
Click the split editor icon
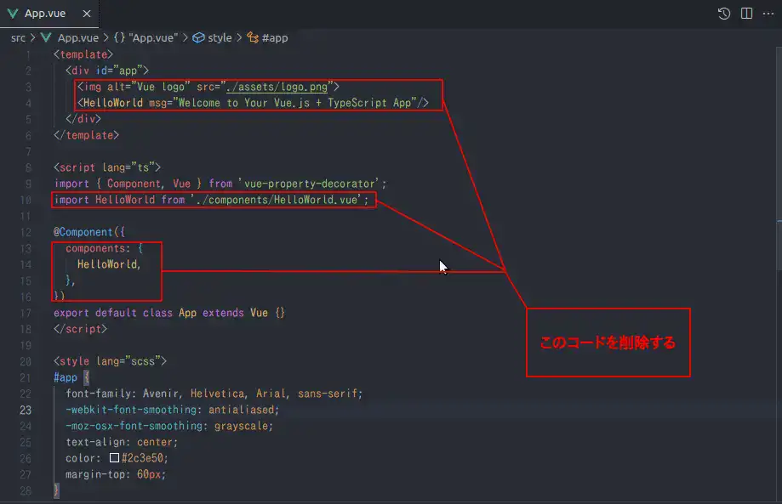[746, 13]
